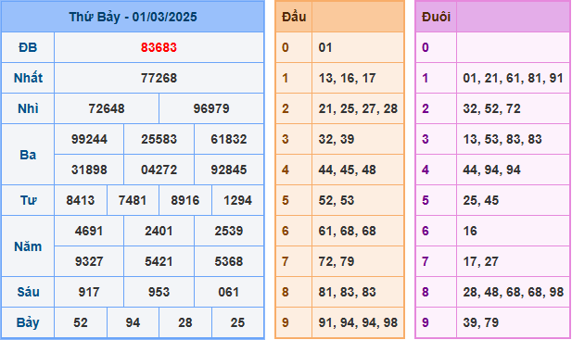This screenshot has width=572, height=340.
Task: Click the Năm prize number 2539
Action: coord(229,231)
